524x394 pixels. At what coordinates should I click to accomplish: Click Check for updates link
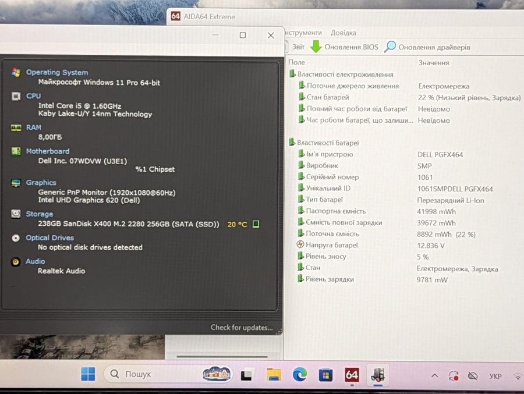click(x=242, y=328)
